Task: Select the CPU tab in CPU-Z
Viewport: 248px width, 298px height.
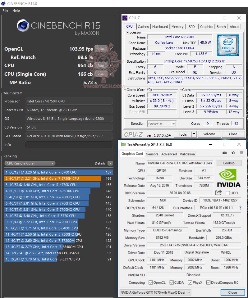Action: point(129,26)
